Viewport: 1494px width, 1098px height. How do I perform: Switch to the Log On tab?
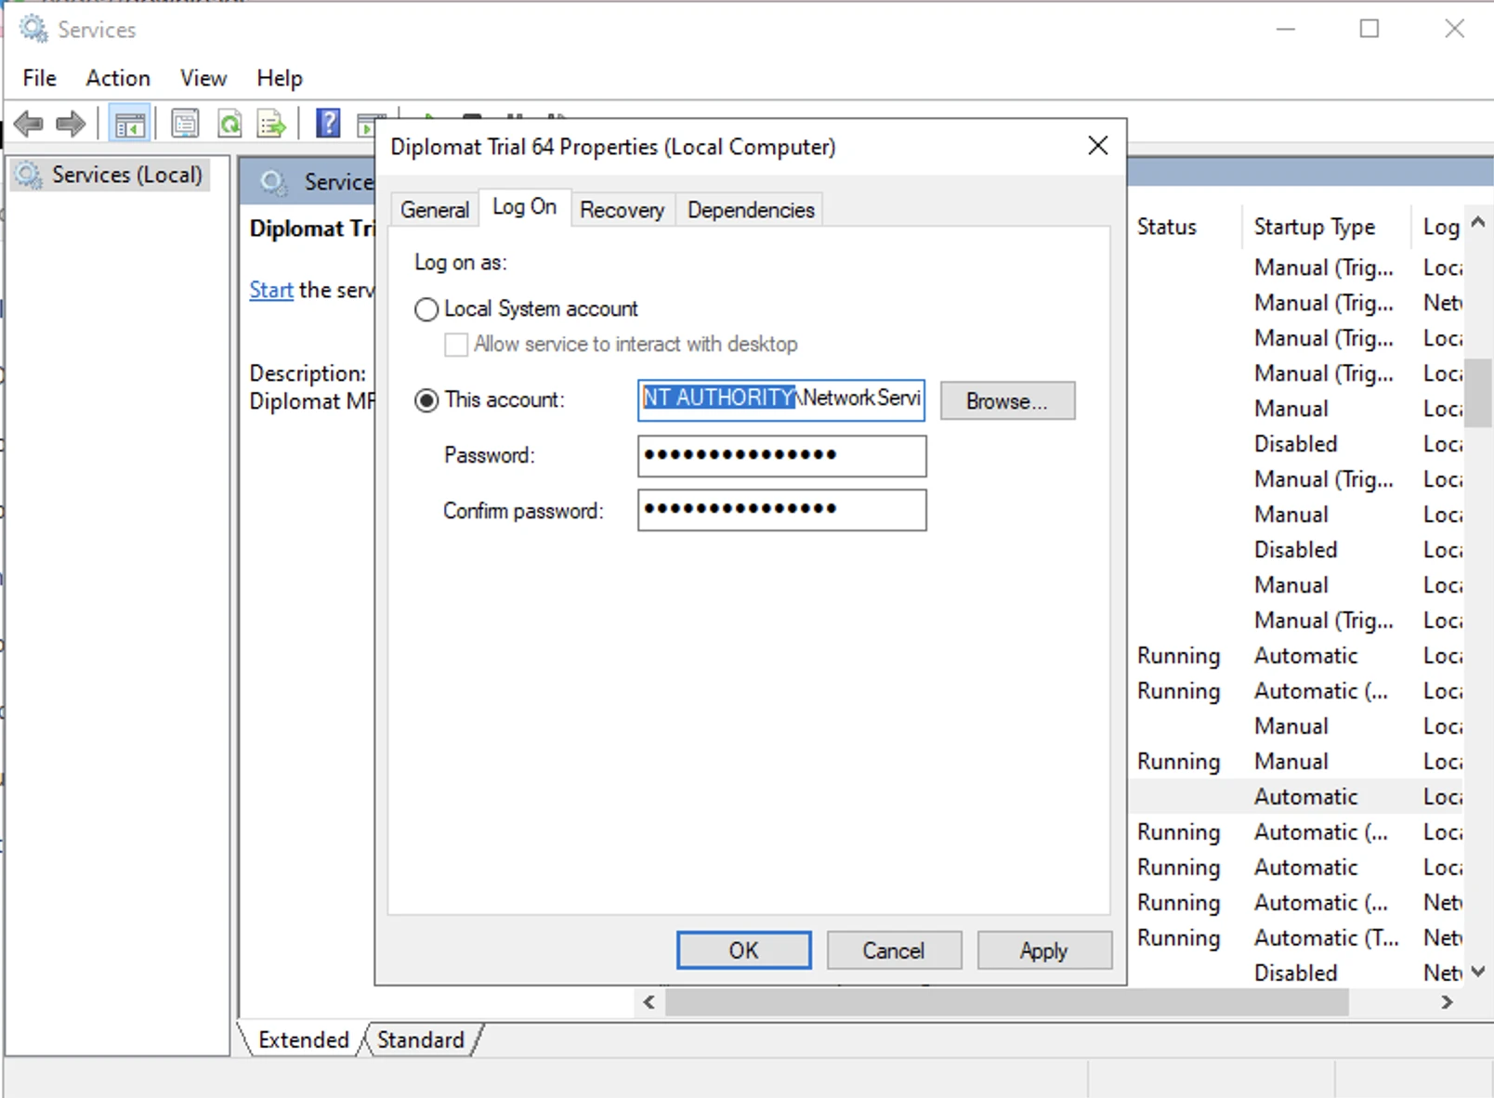click(x=524, y=207)
